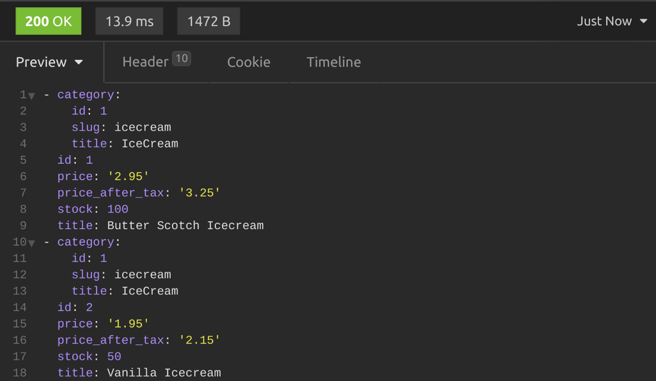This screenshot has height=381, width=656.
Task: Click the caret arrow beside Preview
Action: tap(79, 62)
